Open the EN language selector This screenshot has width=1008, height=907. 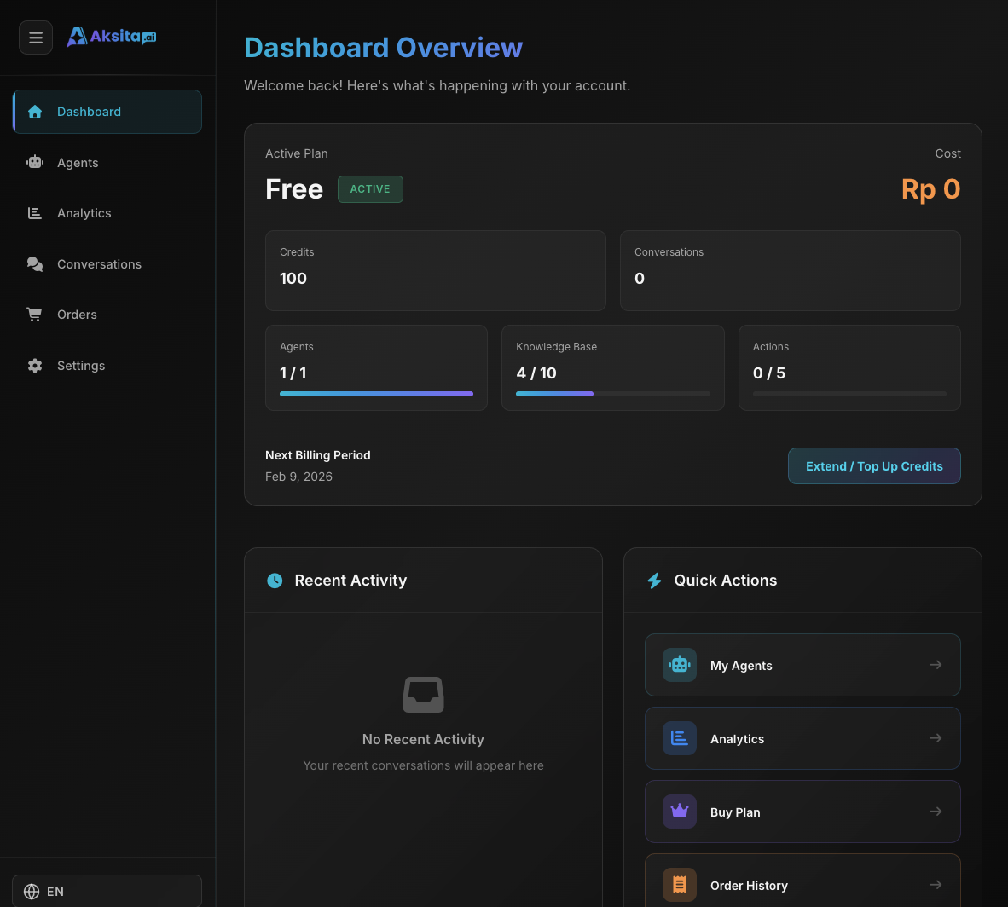point(107,891)
